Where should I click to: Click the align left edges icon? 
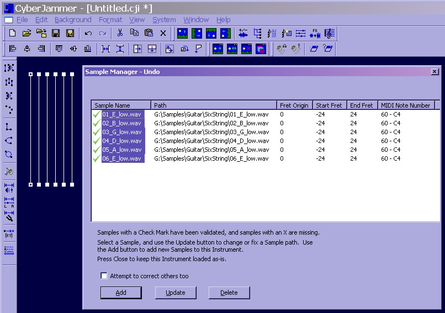[x=13, y=49]
